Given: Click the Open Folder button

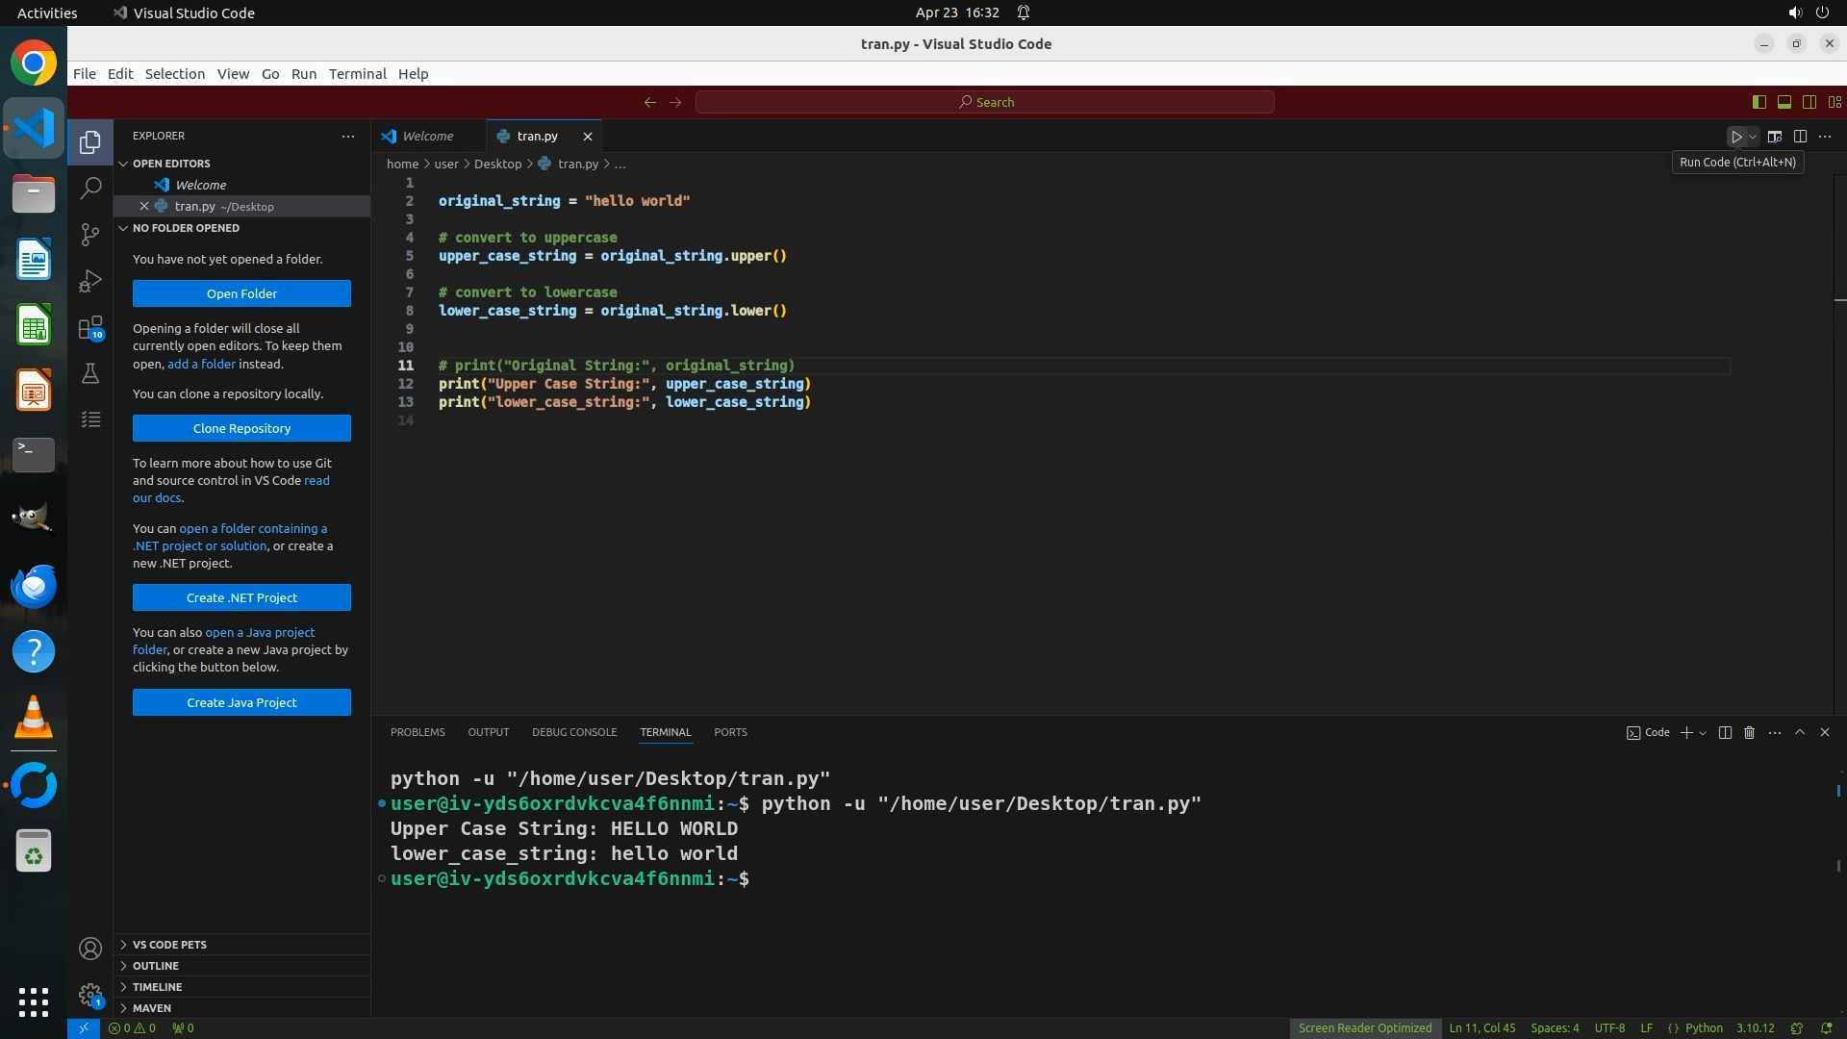Looking at the screenshot, I should click(241, 294).
